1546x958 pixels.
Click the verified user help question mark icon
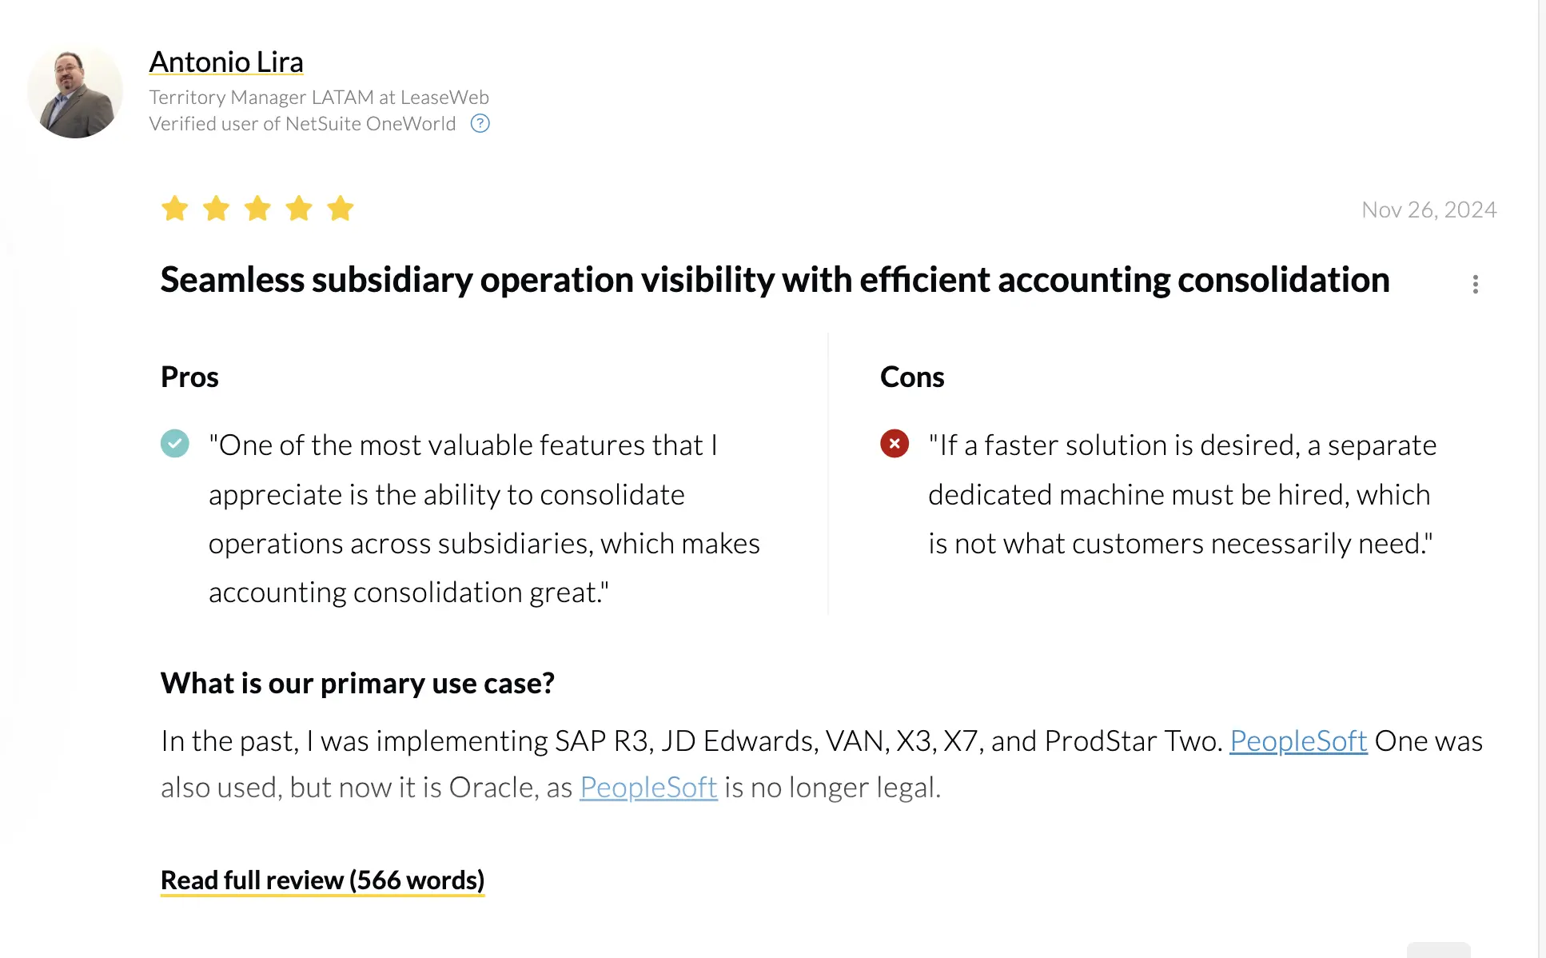point(480,123)
